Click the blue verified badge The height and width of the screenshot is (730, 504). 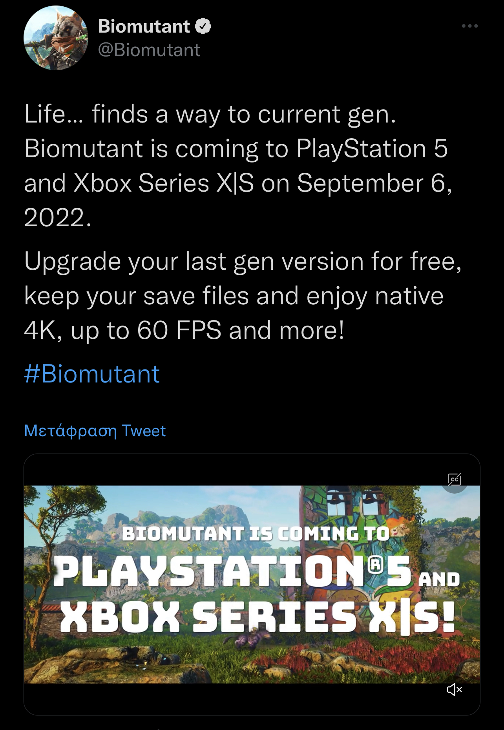203,26
